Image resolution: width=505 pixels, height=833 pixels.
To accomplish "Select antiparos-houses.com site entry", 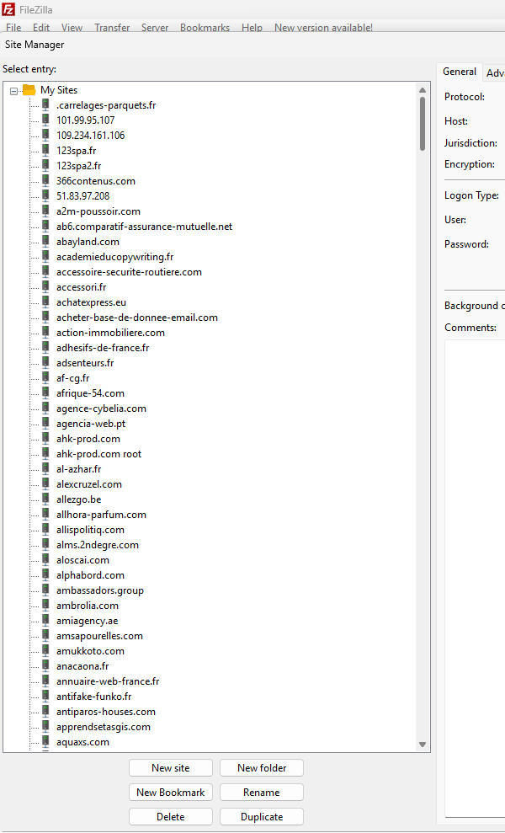I will click(106, 712).
